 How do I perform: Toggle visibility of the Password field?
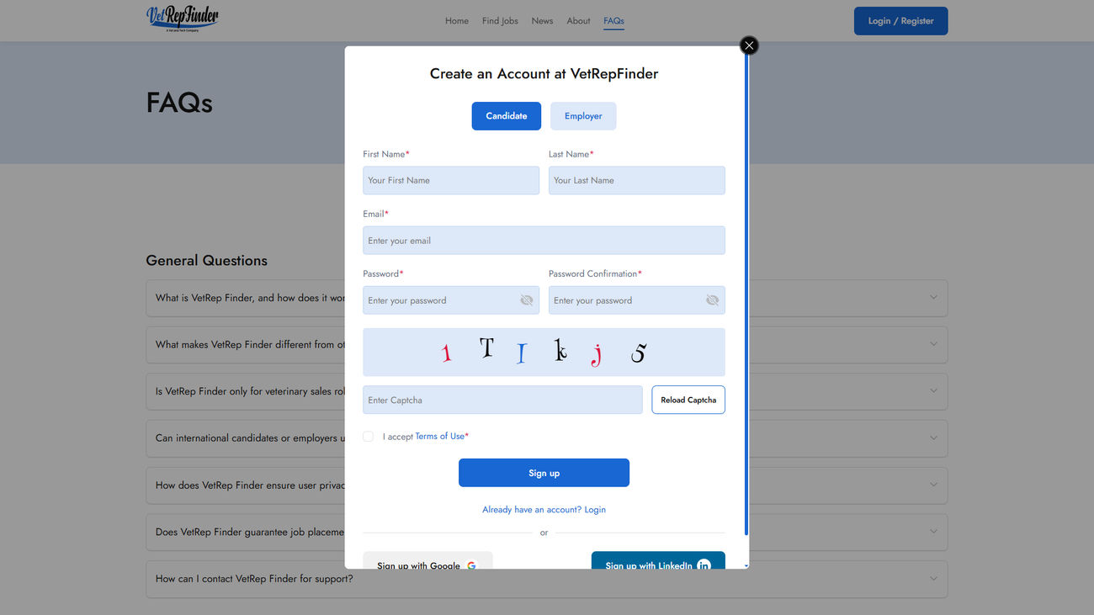click(527, 300)
